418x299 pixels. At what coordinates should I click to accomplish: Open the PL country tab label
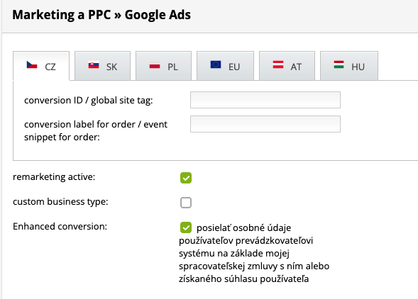[x=172, y=67]
